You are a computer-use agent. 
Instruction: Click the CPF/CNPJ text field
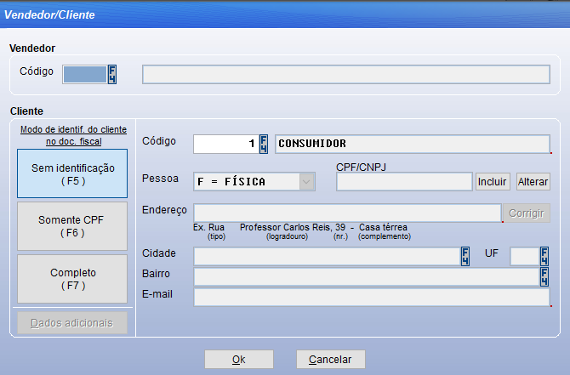404,181
